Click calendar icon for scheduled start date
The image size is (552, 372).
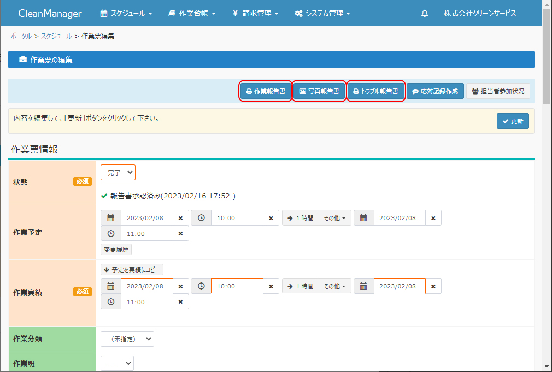111,218
